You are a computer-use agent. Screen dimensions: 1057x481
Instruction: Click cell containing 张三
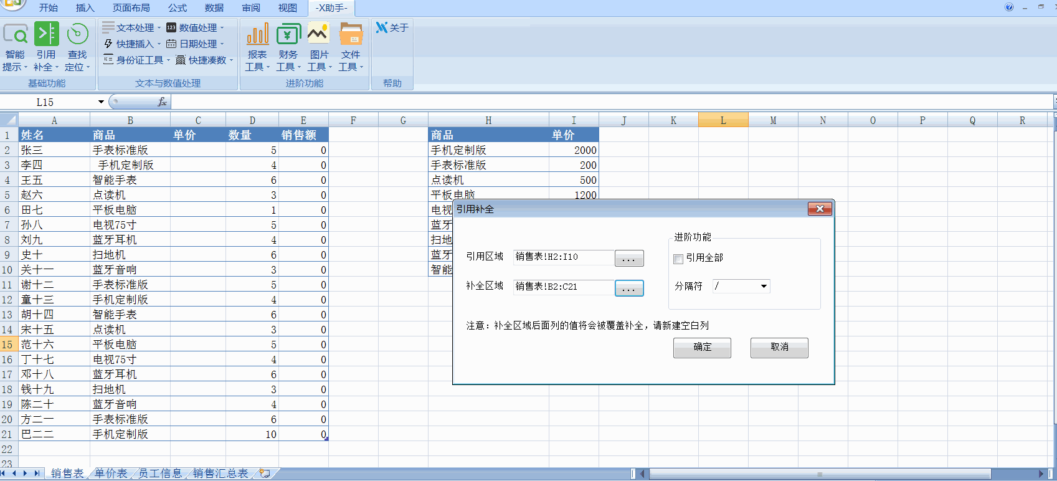[x=54, y=150]
